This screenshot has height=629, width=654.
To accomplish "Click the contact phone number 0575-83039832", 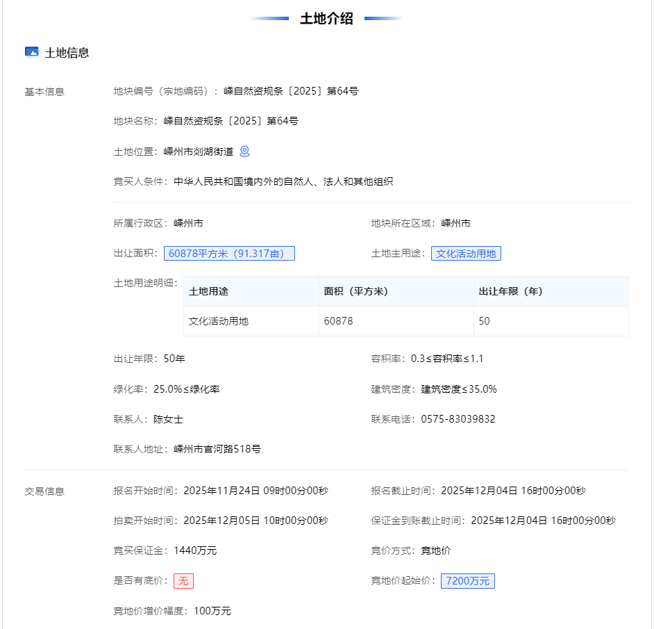I will 458,419.
